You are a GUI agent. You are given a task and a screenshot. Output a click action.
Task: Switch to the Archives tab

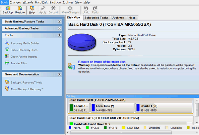[x=119, y=18]
